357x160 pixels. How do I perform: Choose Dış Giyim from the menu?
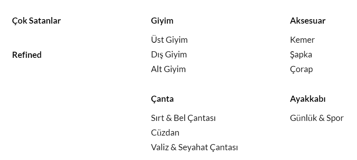point(169,55)
